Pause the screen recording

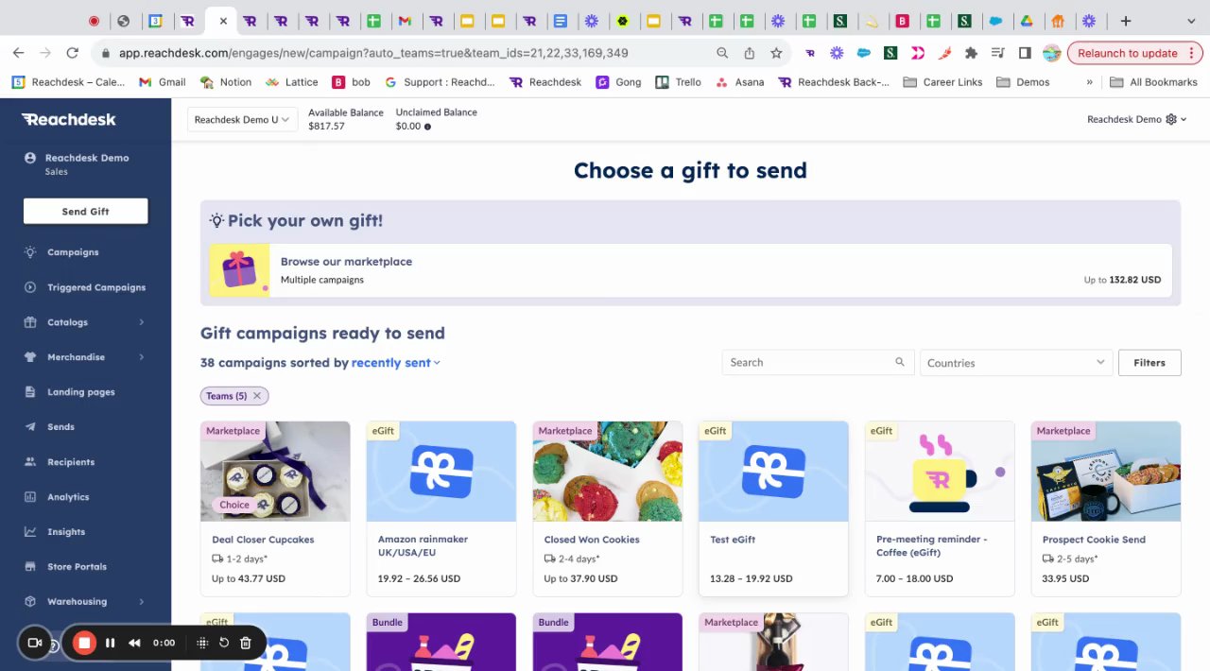click(110, 643)
